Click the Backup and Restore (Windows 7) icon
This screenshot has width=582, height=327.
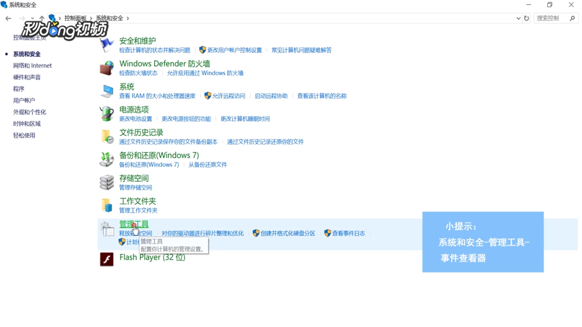[x=107, y=159]
